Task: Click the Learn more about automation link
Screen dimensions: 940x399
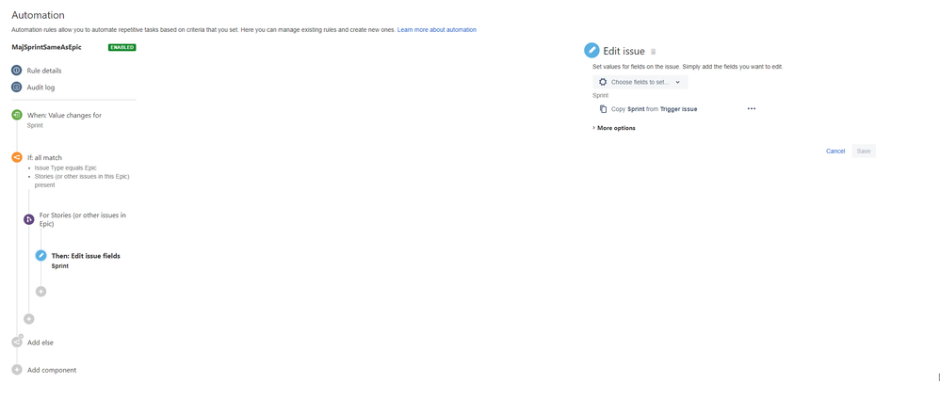Action: 436,29
